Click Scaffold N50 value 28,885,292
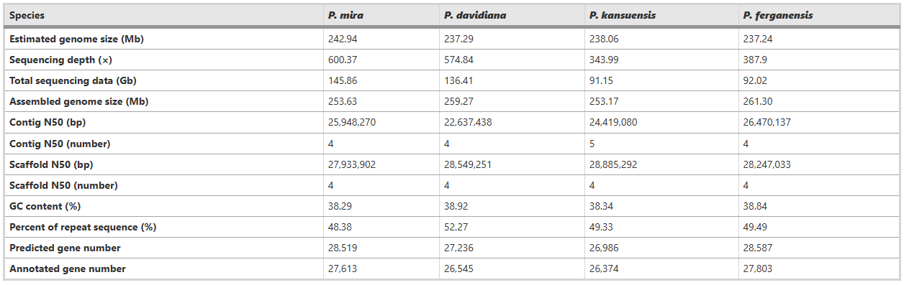 pyautogui.click(x=613, y=164)
